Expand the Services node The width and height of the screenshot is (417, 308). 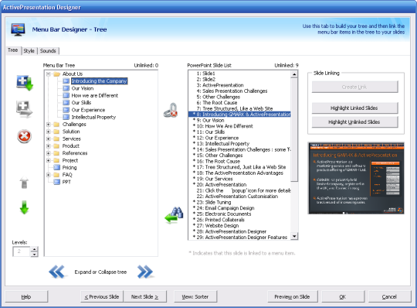coord(49,139)
